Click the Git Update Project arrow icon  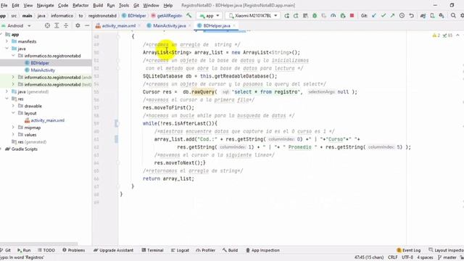pyautogui.click(x=374, y=16)
